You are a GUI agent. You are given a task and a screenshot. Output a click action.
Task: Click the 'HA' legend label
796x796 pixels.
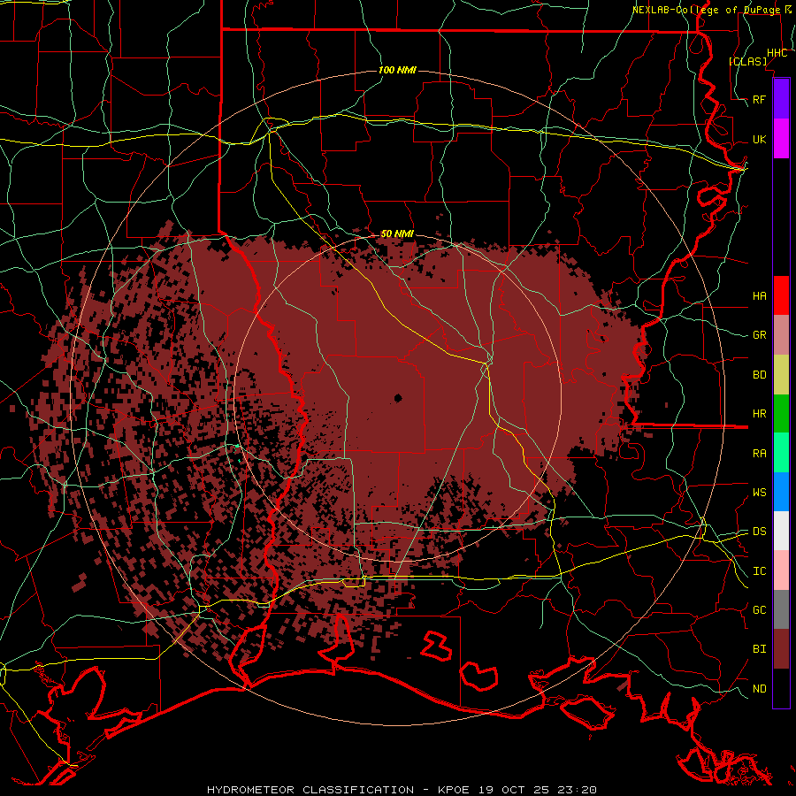click(760, 295)
